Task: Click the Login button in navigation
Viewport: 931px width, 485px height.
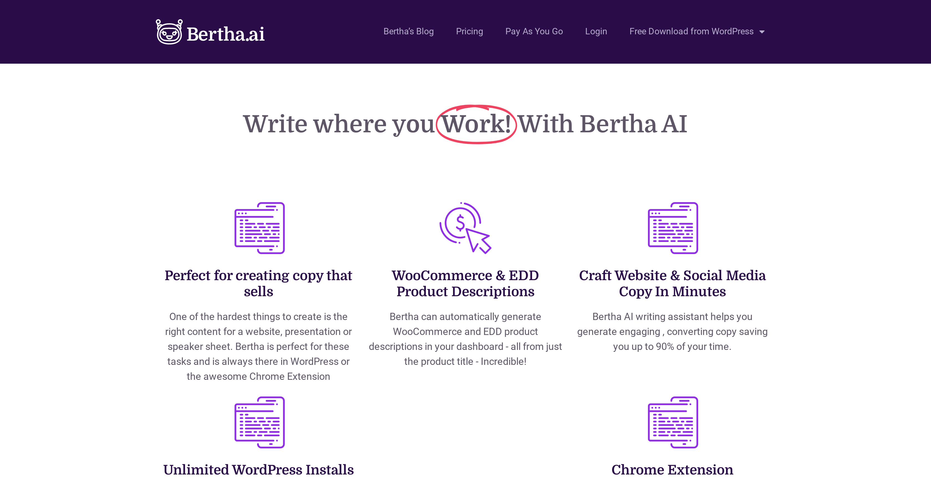Action: [x=595, y=31]
